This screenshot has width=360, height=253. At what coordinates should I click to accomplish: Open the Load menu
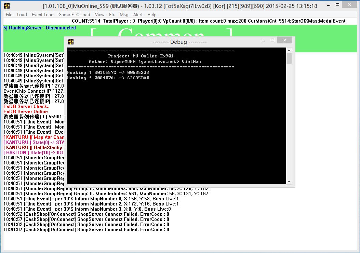[x=22, y=14]
